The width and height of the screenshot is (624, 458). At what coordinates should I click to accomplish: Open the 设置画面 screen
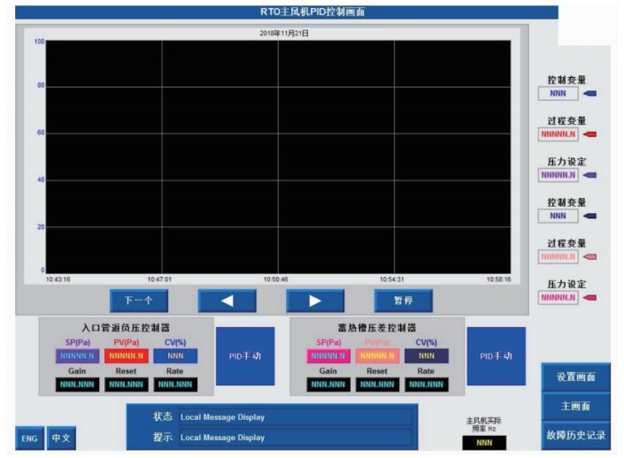[575, 377]
